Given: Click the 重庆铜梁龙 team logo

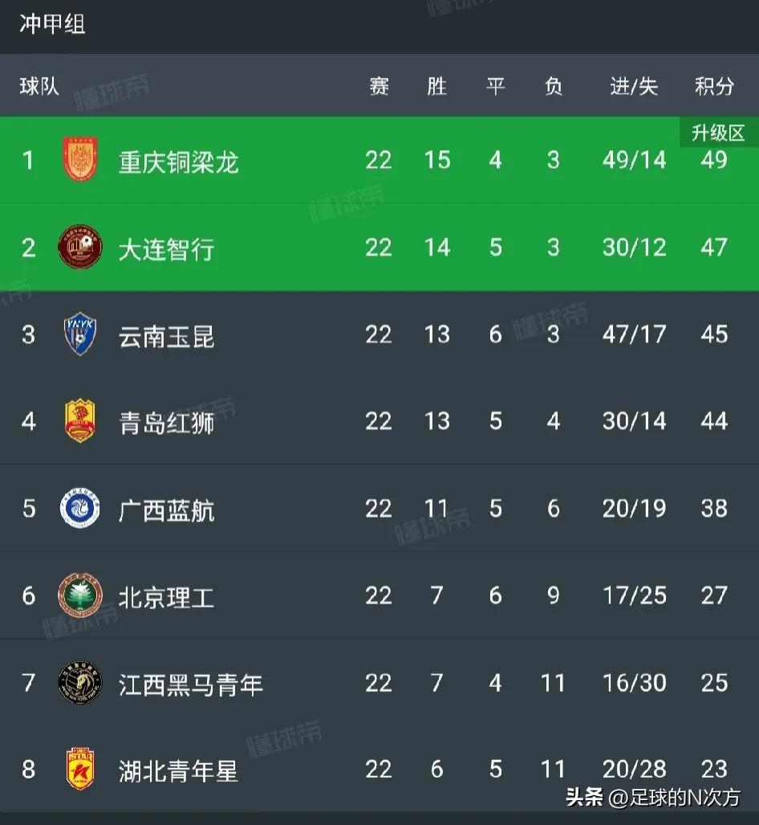Looking at the screenshot, I should pos(80,160).
